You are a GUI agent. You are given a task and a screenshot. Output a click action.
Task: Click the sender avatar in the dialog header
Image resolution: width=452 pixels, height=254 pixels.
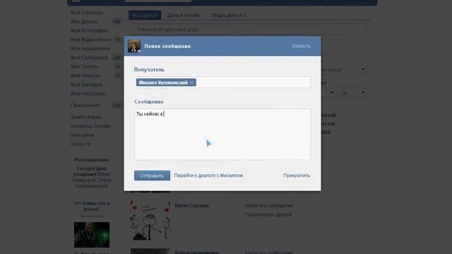click(134, 46)
